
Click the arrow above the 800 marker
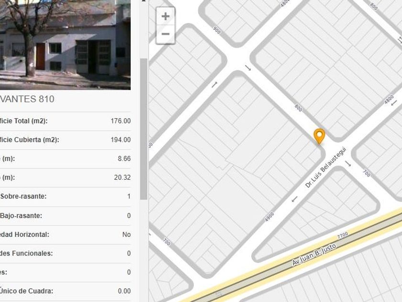click(248, 68)
